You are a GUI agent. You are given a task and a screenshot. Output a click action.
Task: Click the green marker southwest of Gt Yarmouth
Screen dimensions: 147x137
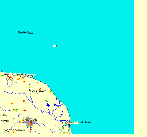[63, 128]
